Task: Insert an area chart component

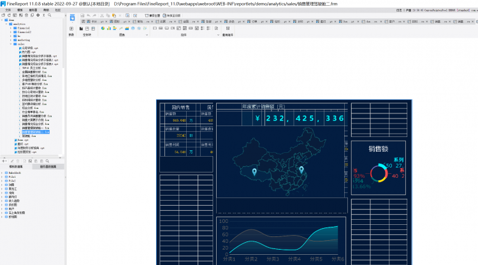Action: click(127, 28)
